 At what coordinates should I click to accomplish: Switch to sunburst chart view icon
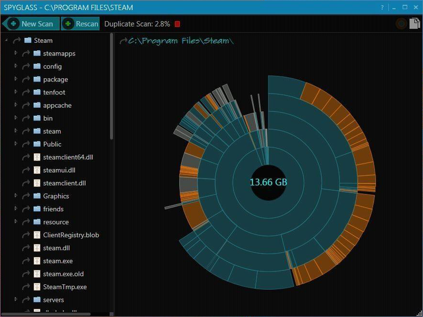click(x=401, y=24)
